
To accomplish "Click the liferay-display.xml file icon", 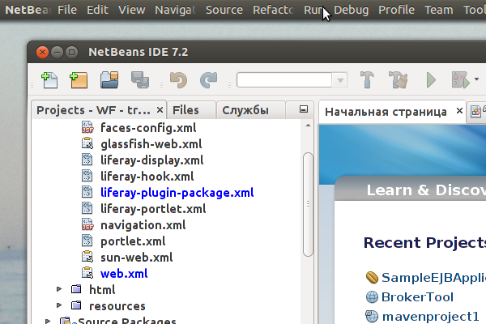I will tap(87, 160).
